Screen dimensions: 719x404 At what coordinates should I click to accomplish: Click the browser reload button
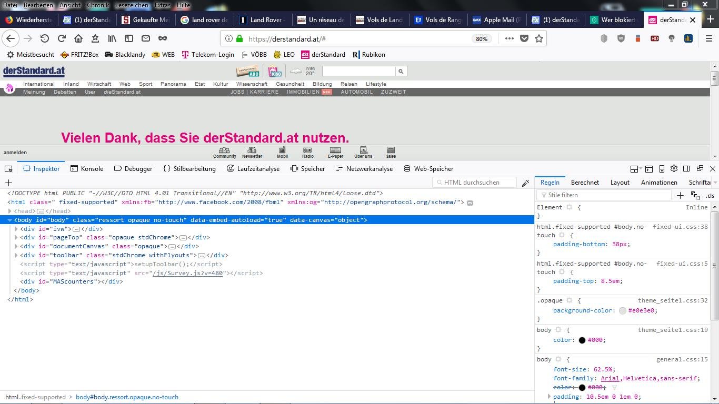coord(62,38)
